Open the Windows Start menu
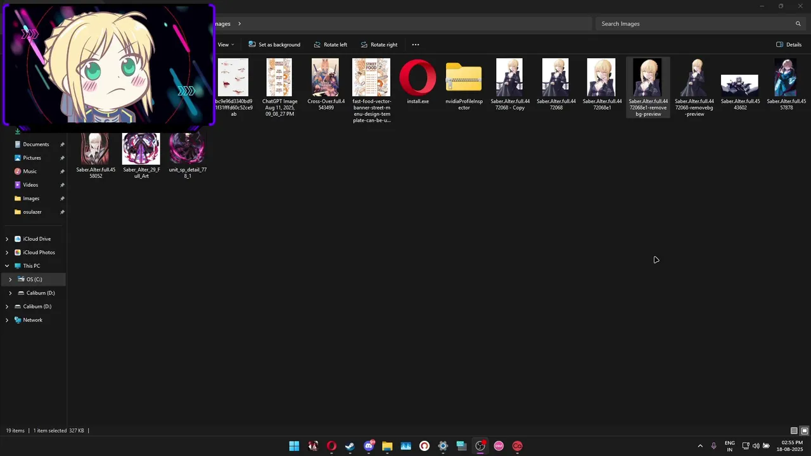 (x=294, y=446)
